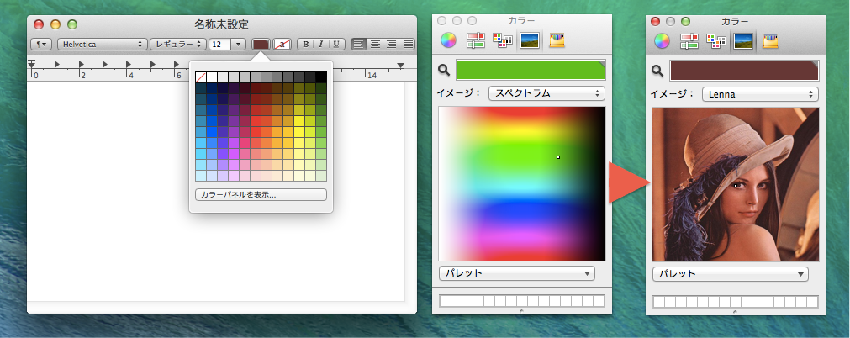This screenshot has width=850, height=338.
Task: Center-align text in TextEdit toolbar
Action: pos(375,44)
